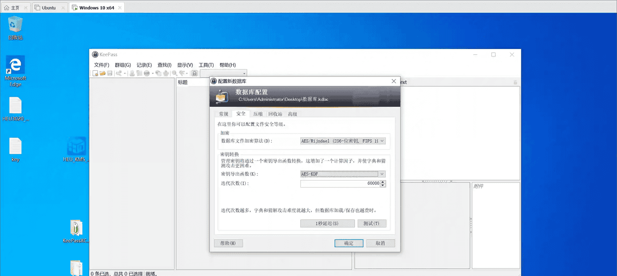Click the Add Entry key icon
This screenshot has width=617, height=276.
(x=118, y=73)
